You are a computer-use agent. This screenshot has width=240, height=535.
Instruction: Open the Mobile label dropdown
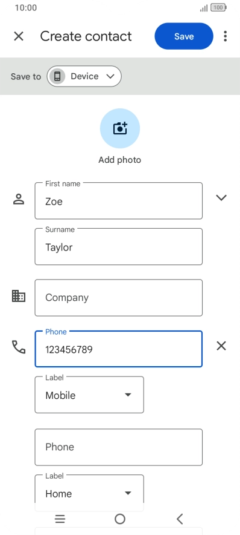click(89, 395)
